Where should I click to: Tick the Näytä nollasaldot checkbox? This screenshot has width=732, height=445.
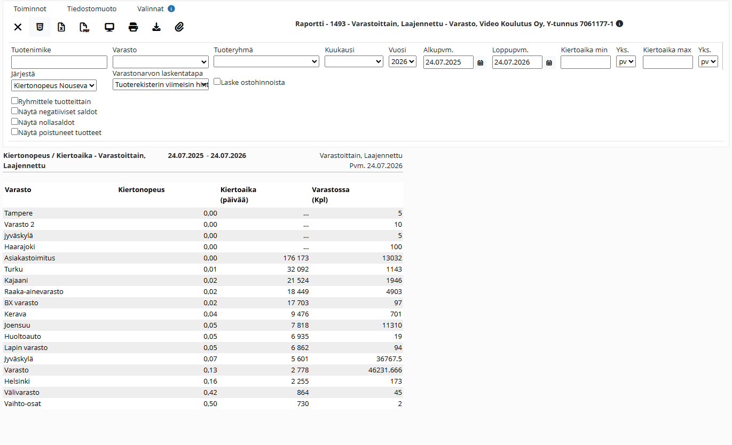click(15, 122)
